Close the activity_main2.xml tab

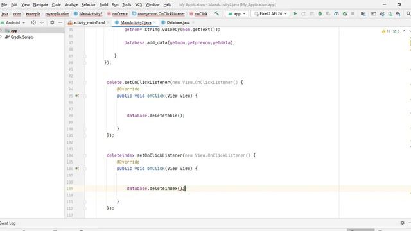pyautogui.click(x=108, y=23)
